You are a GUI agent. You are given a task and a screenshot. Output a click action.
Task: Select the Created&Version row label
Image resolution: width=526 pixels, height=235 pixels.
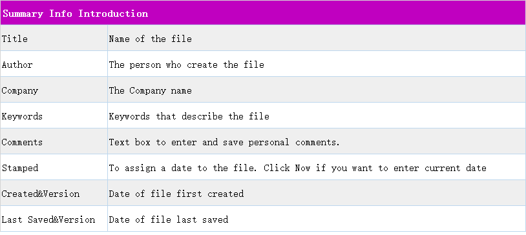click(x=41, y=194)
